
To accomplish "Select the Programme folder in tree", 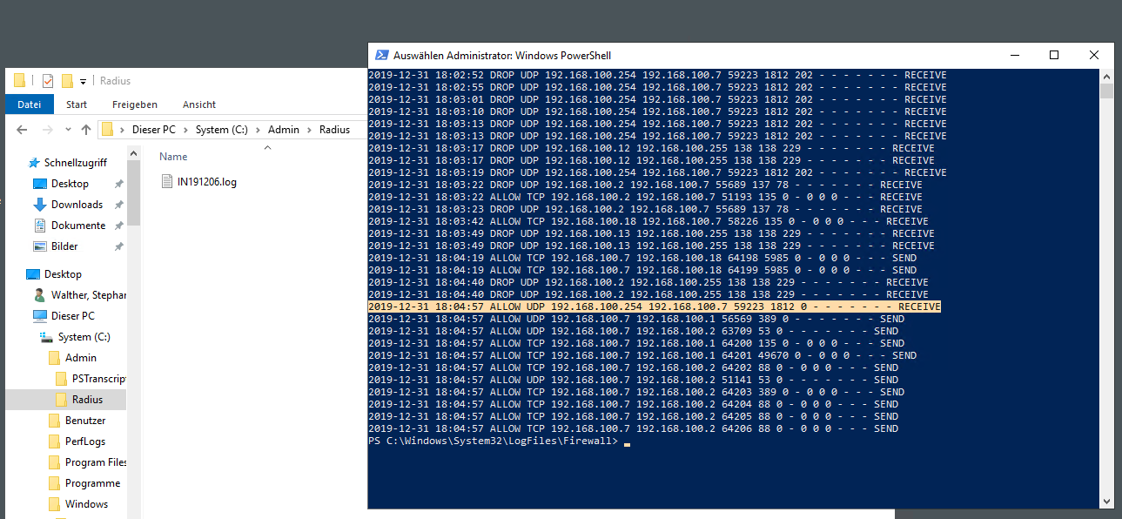I will point(93,483).
